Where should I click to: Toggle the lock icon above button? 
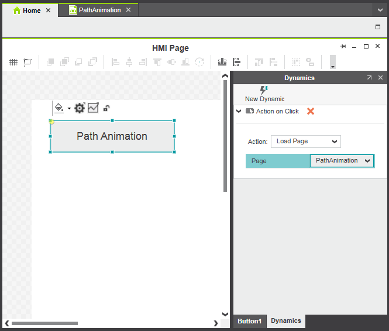(106, 108)
